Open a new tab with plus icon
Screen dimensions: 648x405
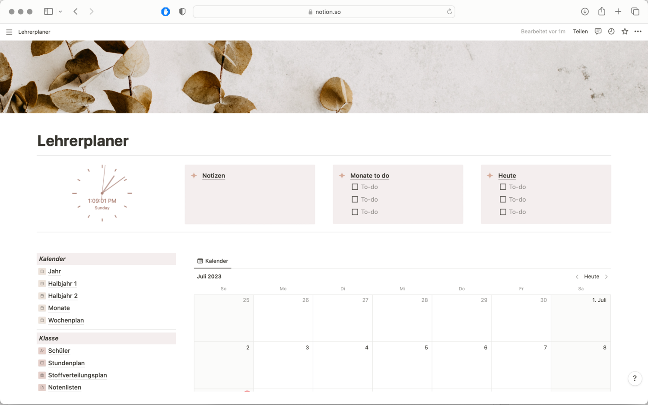pyautogui.click(x=618, y=12)
